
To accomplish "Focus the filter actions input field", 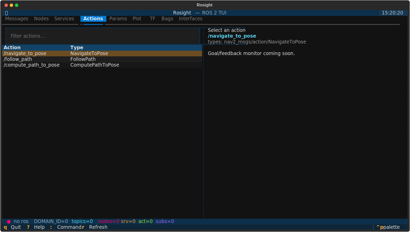I will tap(102, 36).
